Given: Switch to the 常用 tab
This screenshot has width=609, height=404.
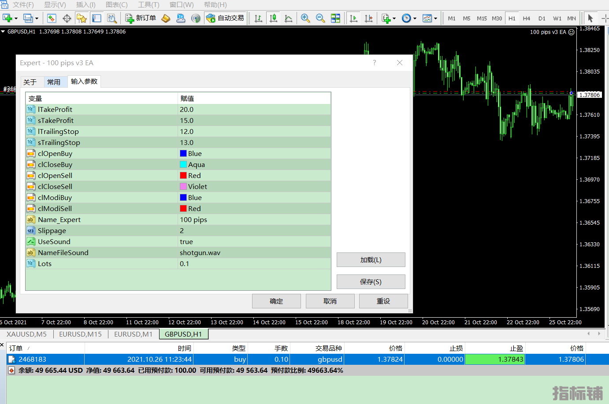Looking at the screenshot, I should [54, 82].
